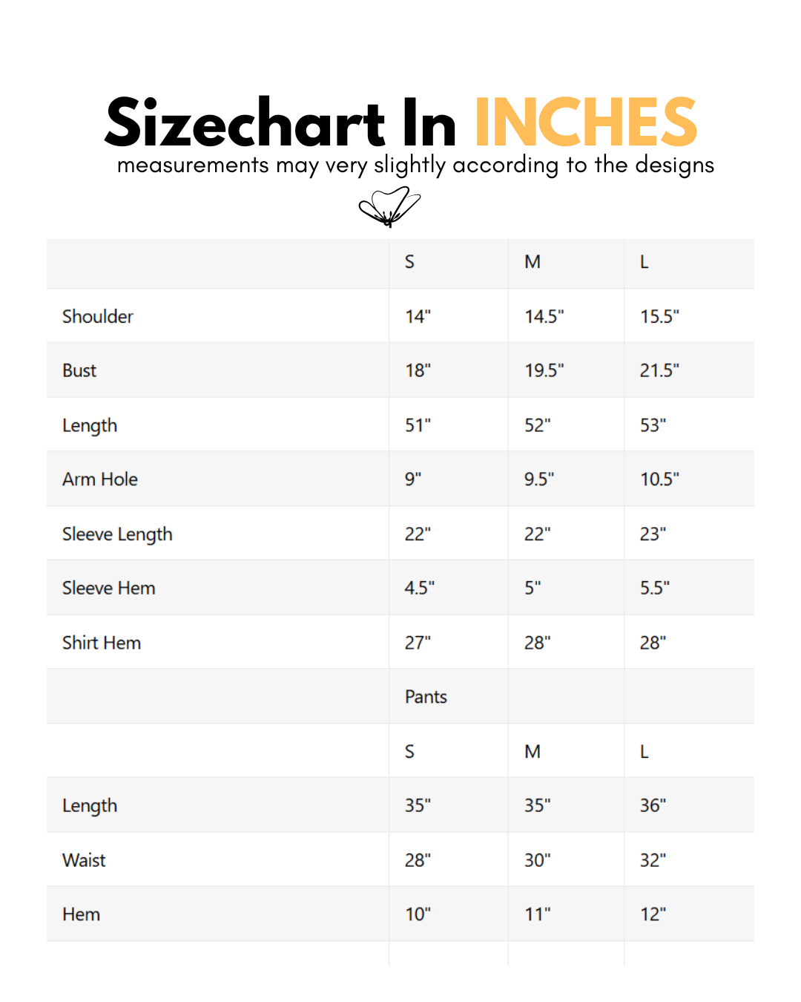
Task: Click the 10.5" Arm Hole value
Action: coord(659,479)
